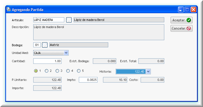Expand the Unidad Med dropdown arrow
This screenshot has width=203, height=107.
[66, 53]
